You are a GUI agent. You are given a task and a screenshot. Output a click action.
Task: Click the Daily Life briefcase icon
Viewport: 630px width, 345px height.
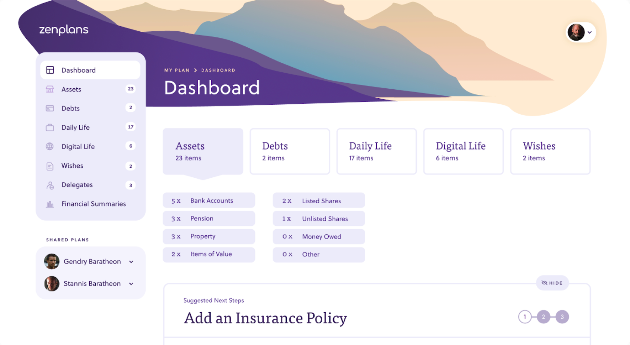point(50,127)
